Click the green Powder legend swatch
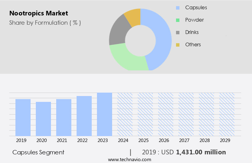252x163 pixels. coord(178,20)
